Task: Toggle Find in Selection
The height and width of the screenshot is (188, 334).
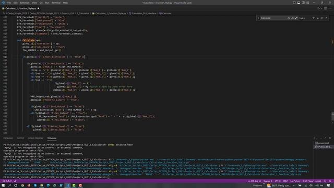Action: tap(322, 18)
